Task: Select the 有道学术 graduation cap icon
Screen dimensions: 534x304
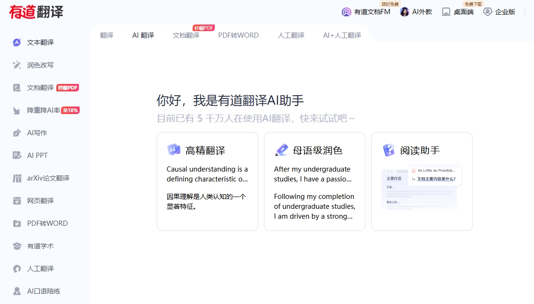Action: [x=17, y=246]
